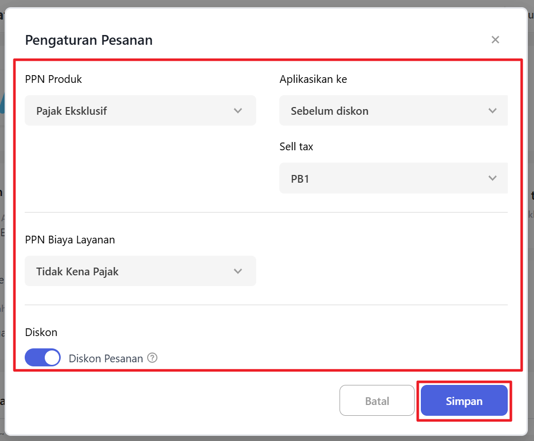
Task: Click the Aplikasikan ke field label
Action: point(313,79)
